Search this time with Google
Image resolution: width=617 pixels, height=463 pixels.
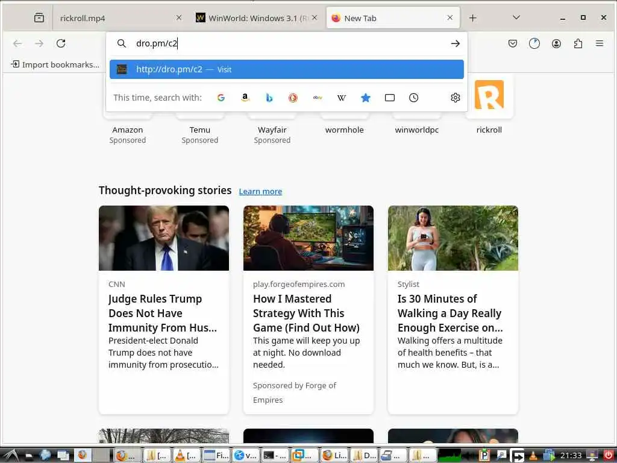(221, 98)
